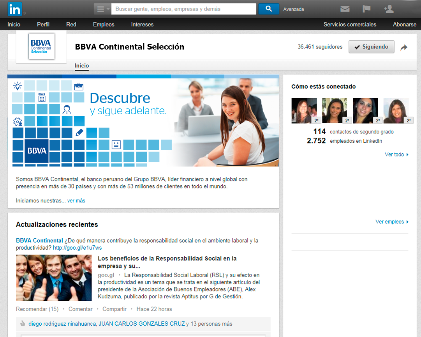
Task: Go to Inicio in the top navigation bar
Action: [x=14, y=25]
